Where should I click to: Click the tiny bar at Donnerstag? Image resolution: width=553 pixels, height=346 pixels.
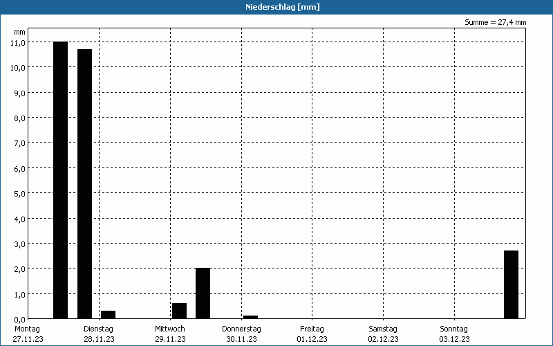tap(250, 317)
